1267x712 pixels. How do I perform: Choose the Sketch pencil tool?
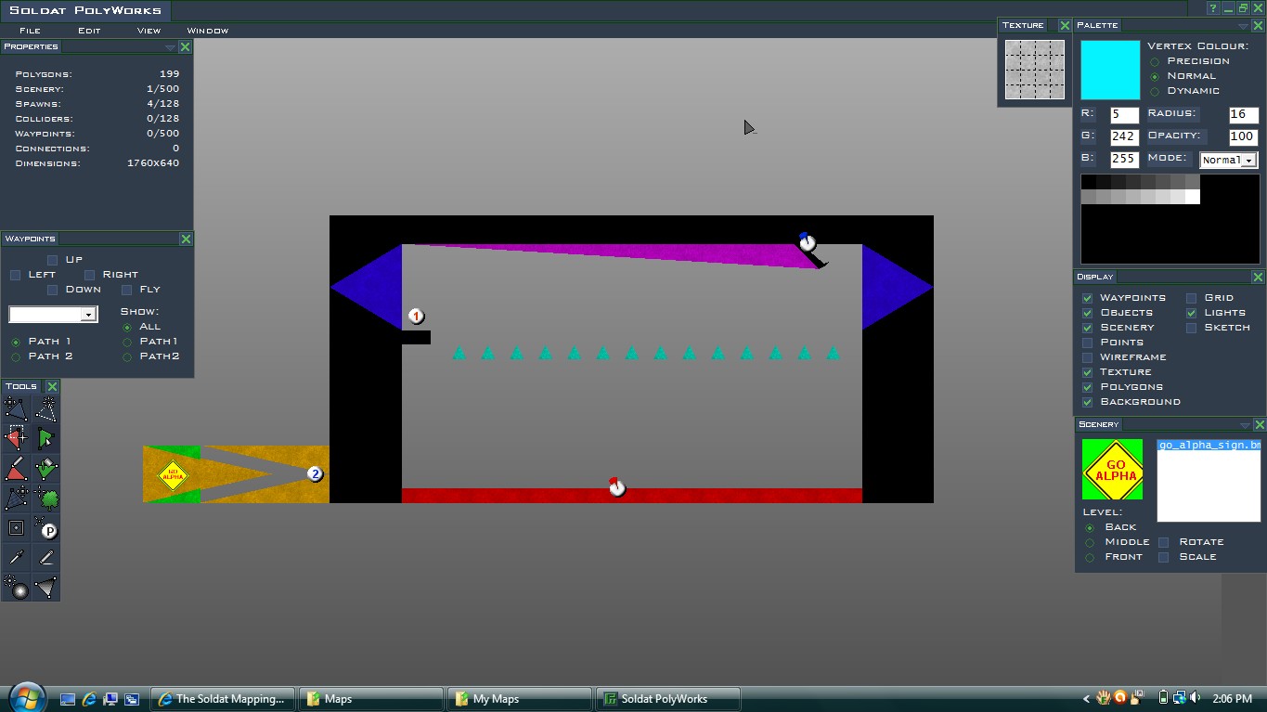(x=45, y=557)
